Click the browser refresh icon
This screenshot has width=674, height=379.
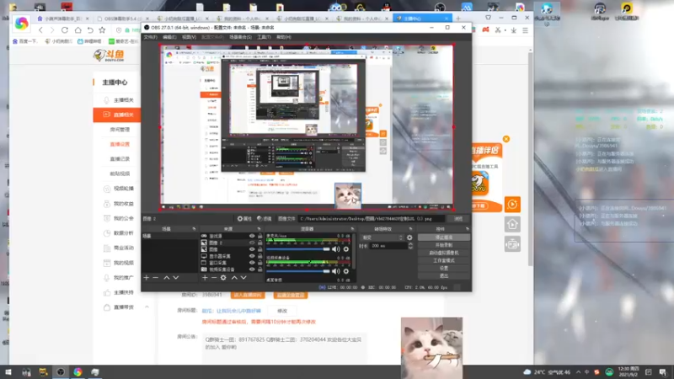coord(65,30)
